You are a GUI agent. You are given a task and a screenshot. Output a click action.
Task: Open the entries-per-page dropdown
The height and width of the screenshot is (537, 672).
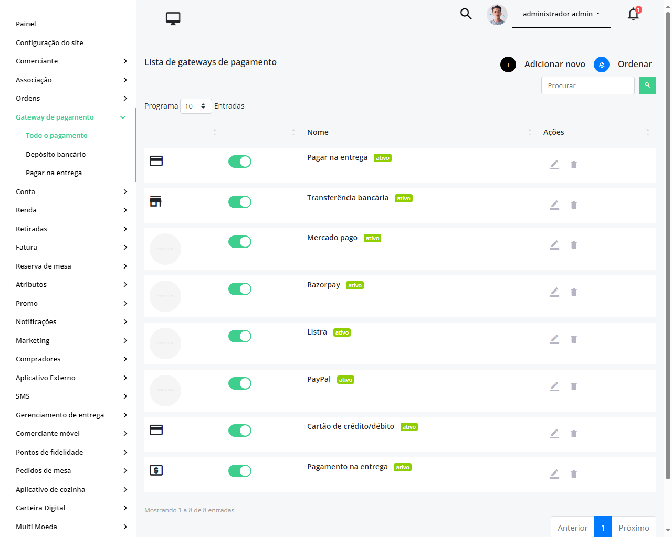pyautogui.click(x=196, y=106)
